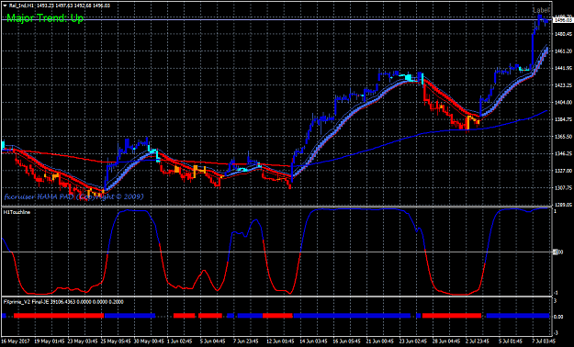Click the '16 May 2017' date on the time axis
This screenshot has width=574, height=347.
17,341
